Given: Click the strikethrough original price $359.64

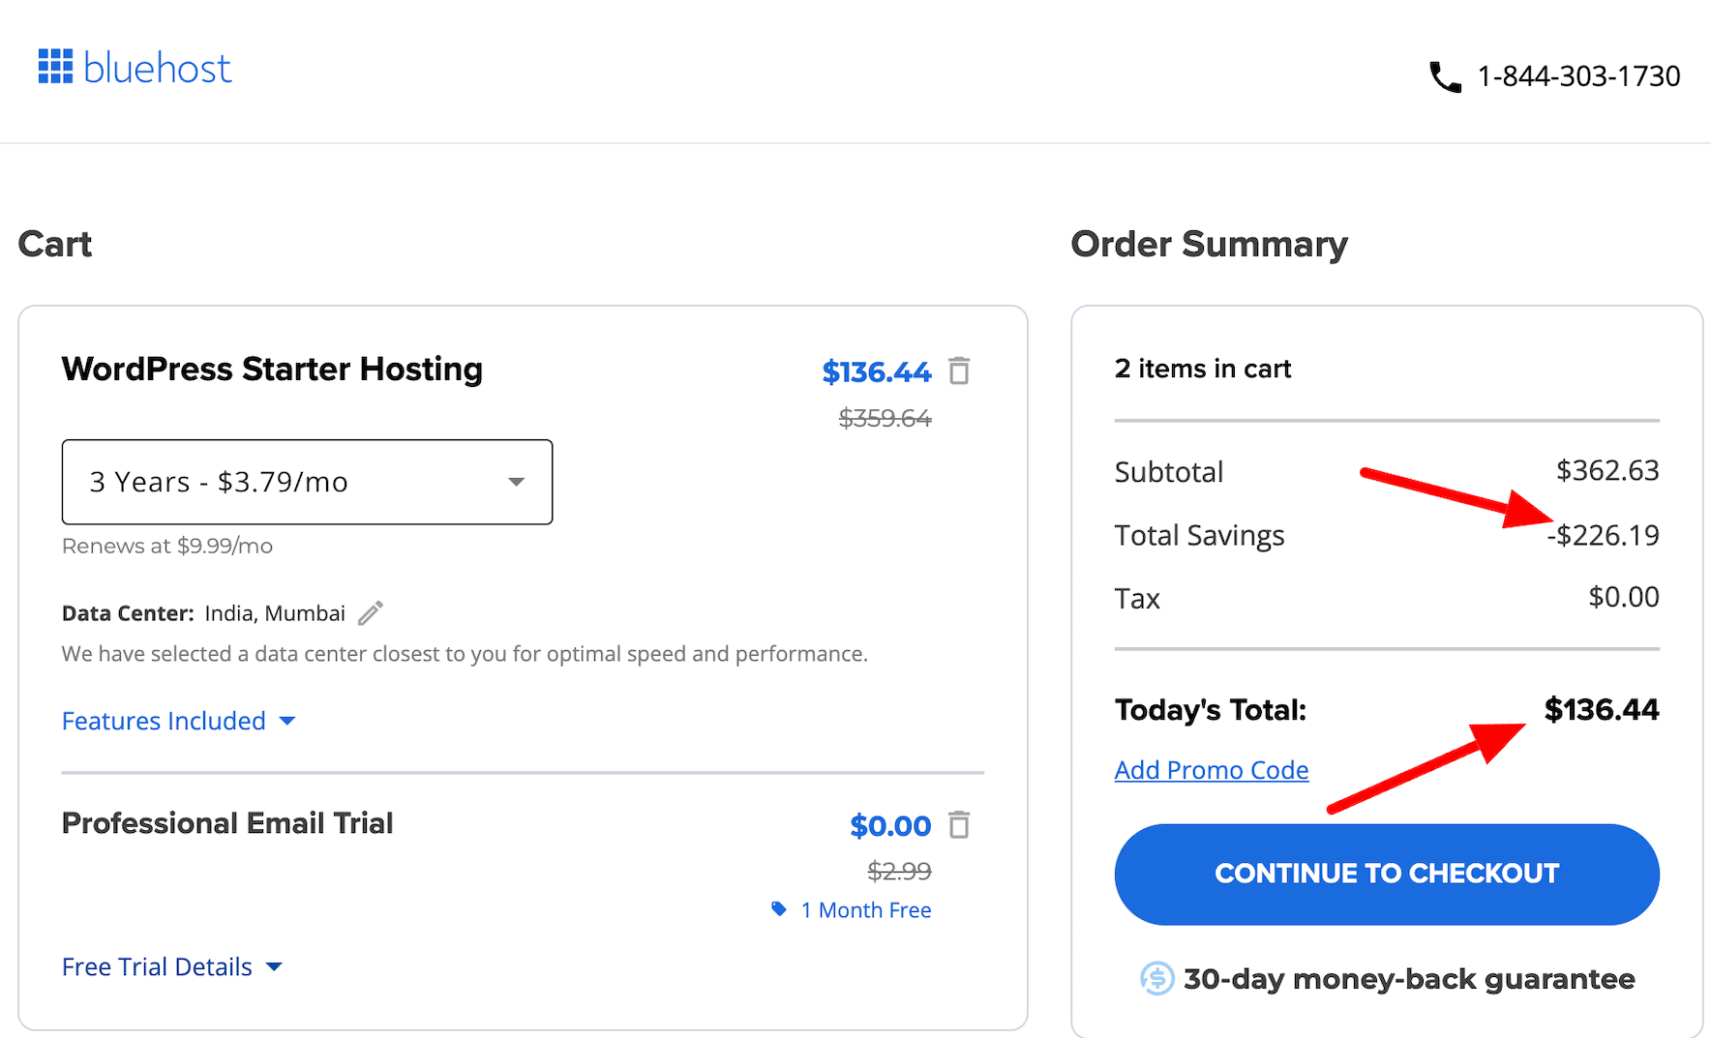Looking at the screenshot, I should tap(883, 418).
